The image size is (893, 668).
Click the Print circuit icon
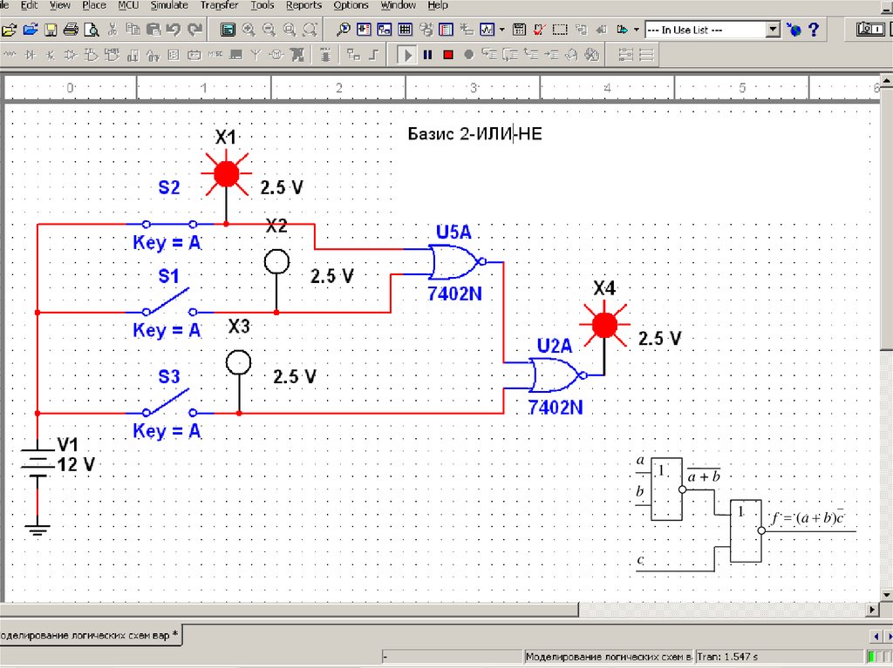[x=72, y=30]
